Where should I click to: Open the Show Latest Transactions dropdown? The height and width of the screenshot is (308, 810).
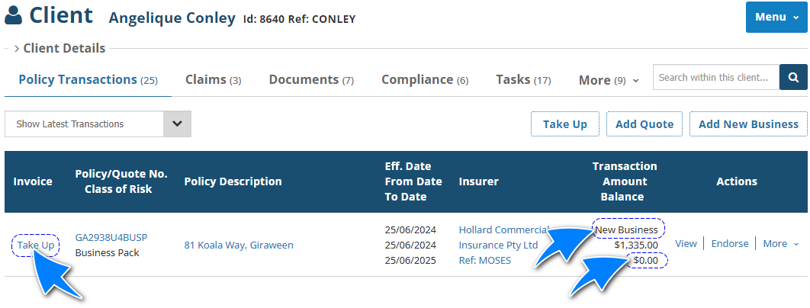(98, 124)
